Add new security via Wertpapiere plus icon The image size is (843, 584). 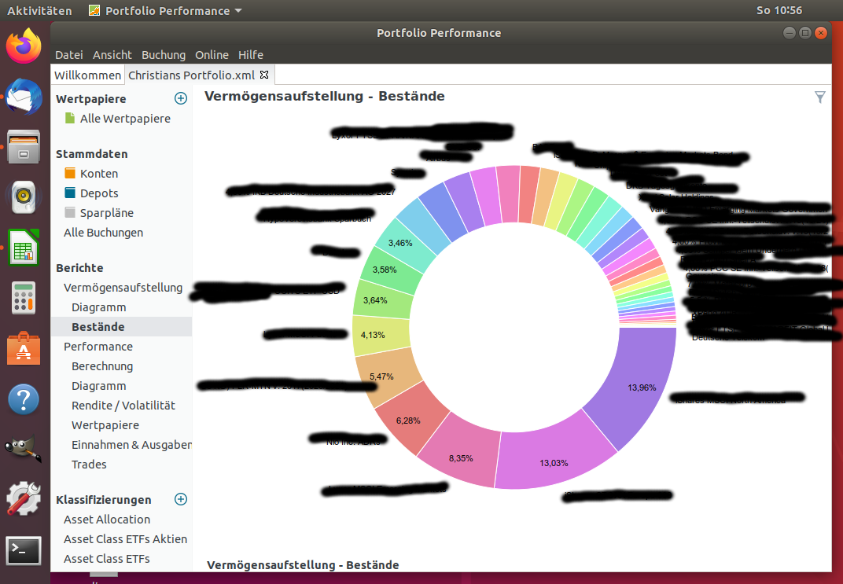(x=181, y=98)
